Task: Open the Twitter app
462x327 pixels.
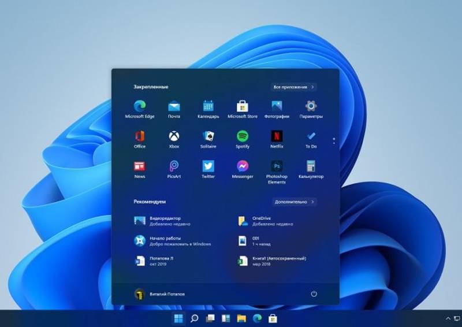Action: (208, 169)
